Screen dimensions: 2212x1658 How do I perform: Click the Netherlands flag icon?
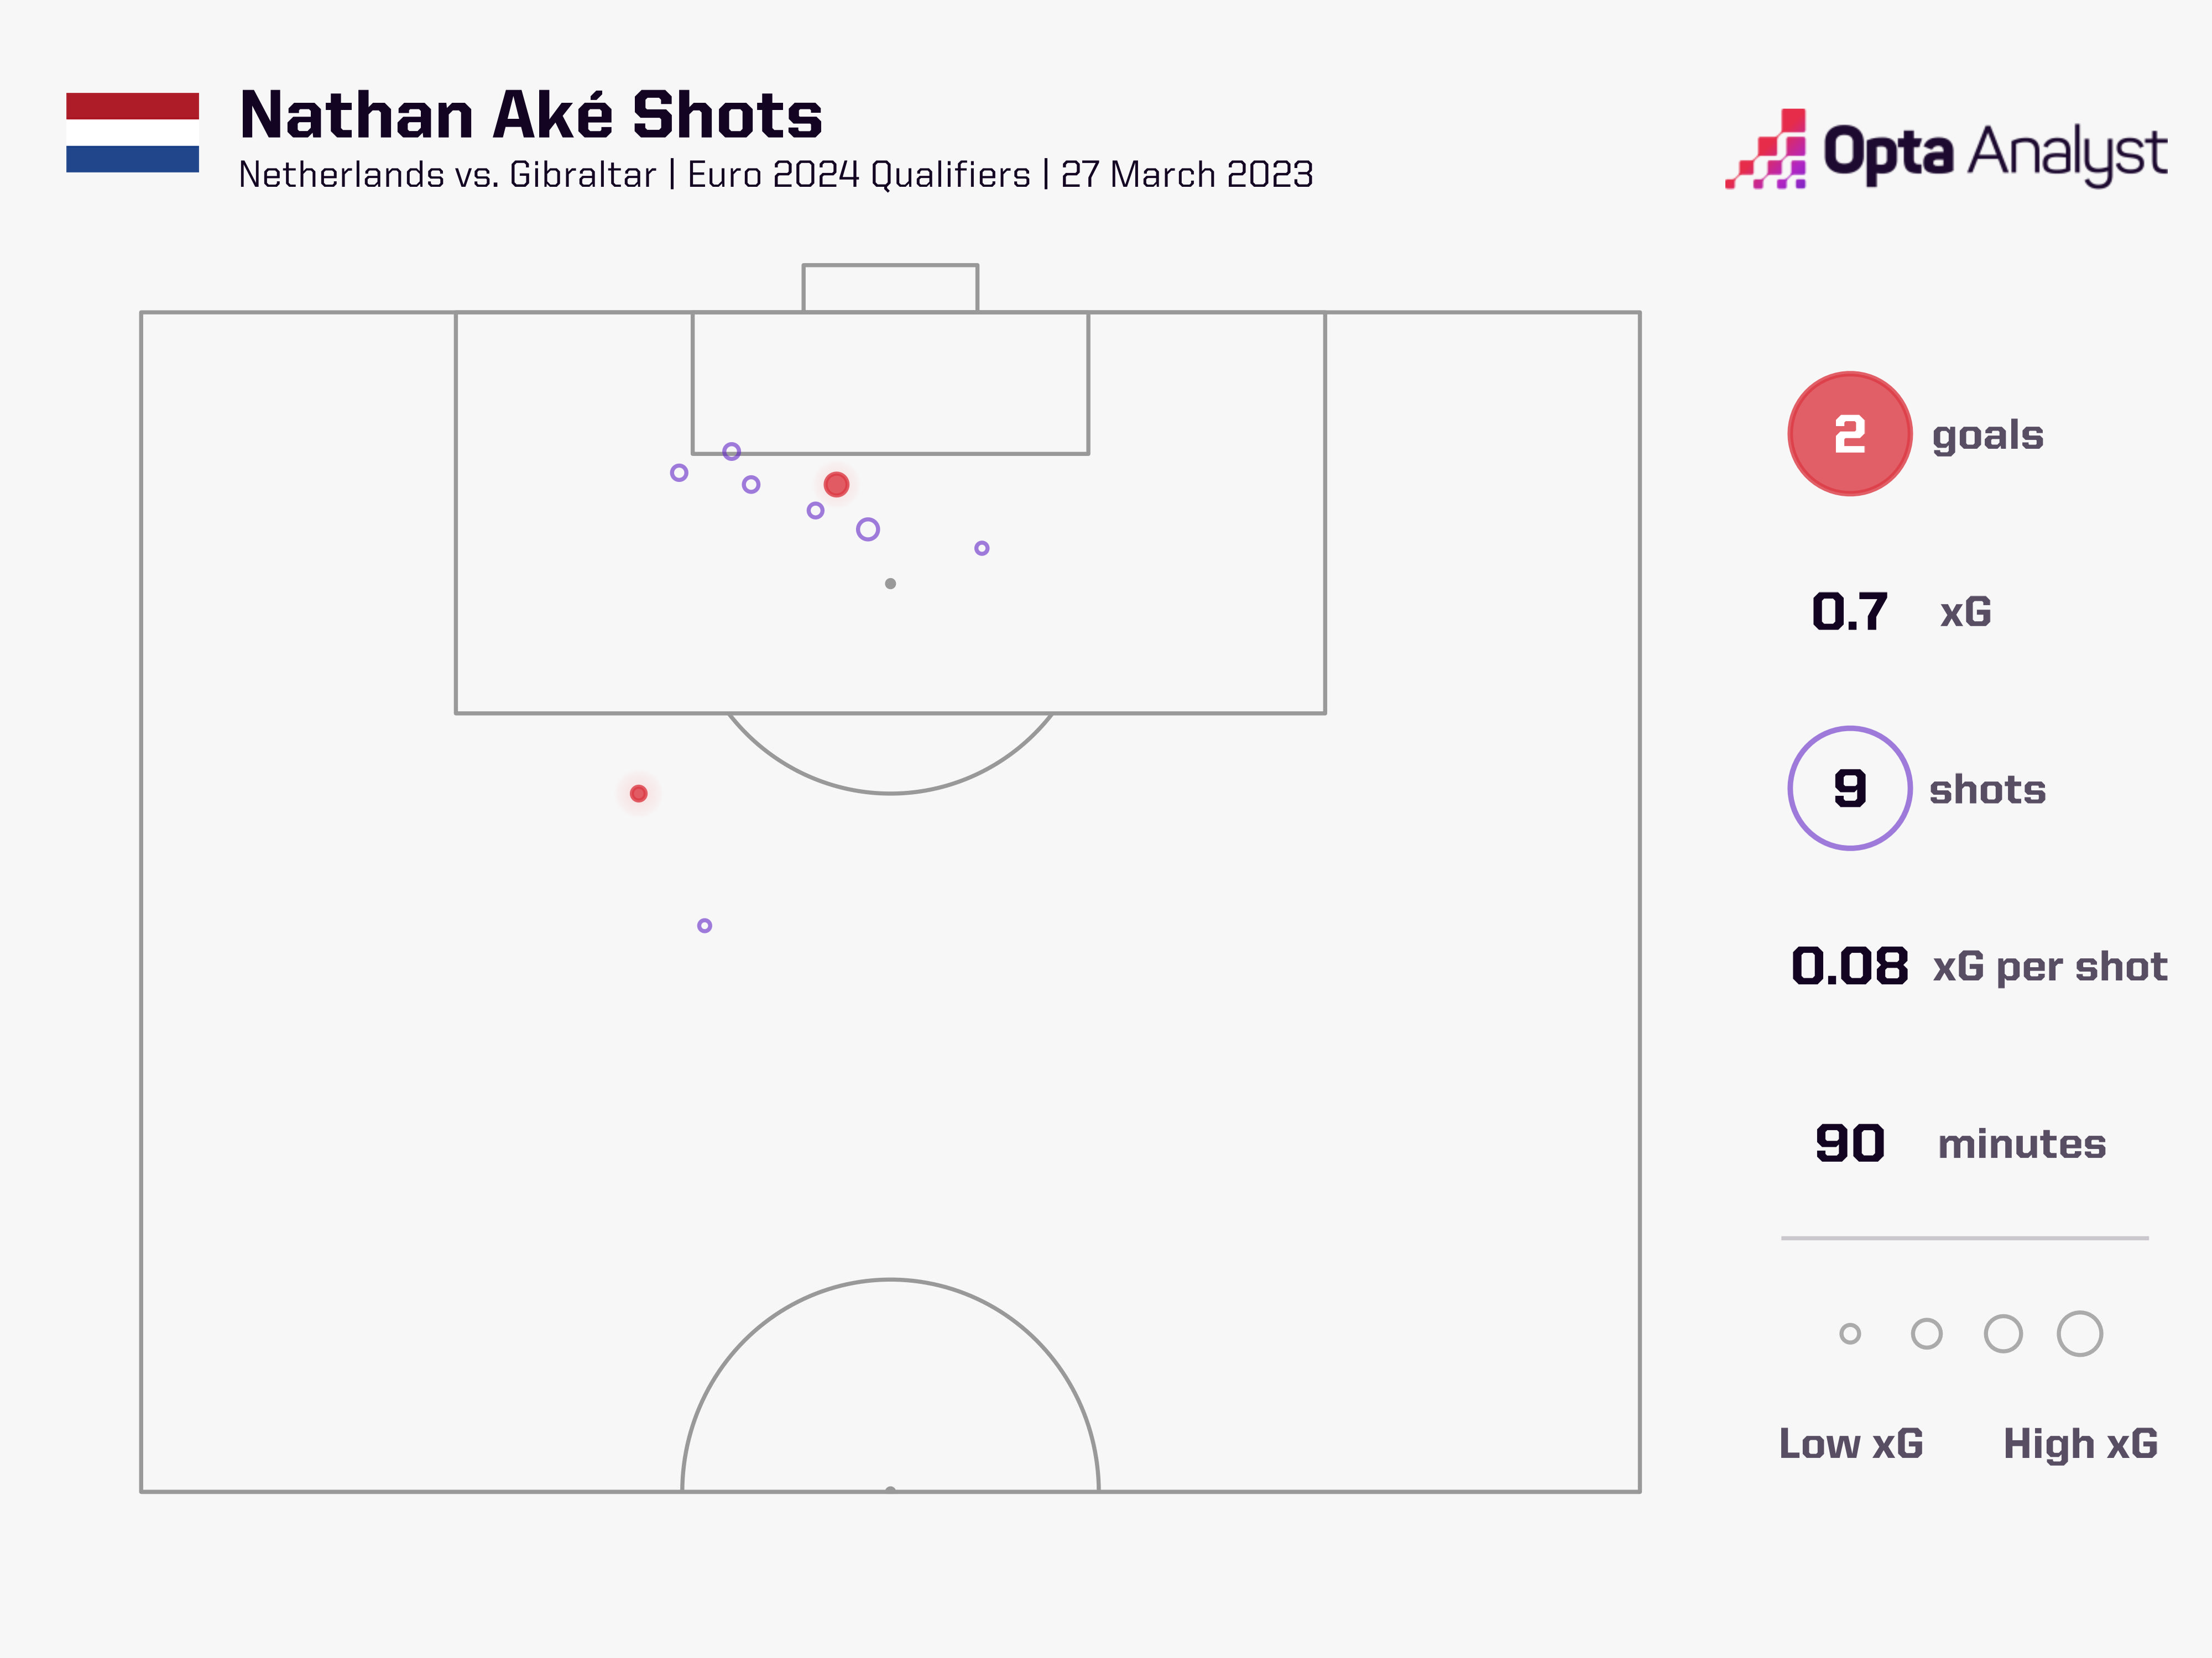[132, 132]
